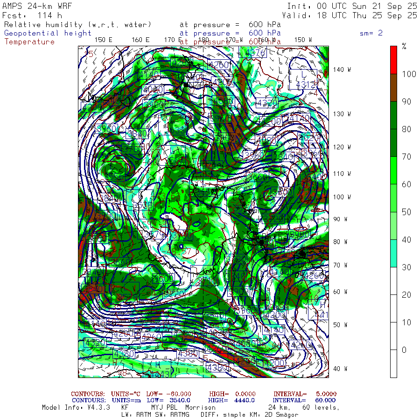Click the 'sm= 2' smoothing label
420x420 pixels.
371,33
